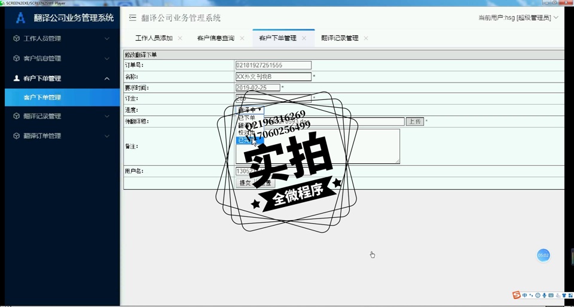Click the 修改翻译下单 form header
Viewport: 574px width, 307px height.
[x=344, y=55]
